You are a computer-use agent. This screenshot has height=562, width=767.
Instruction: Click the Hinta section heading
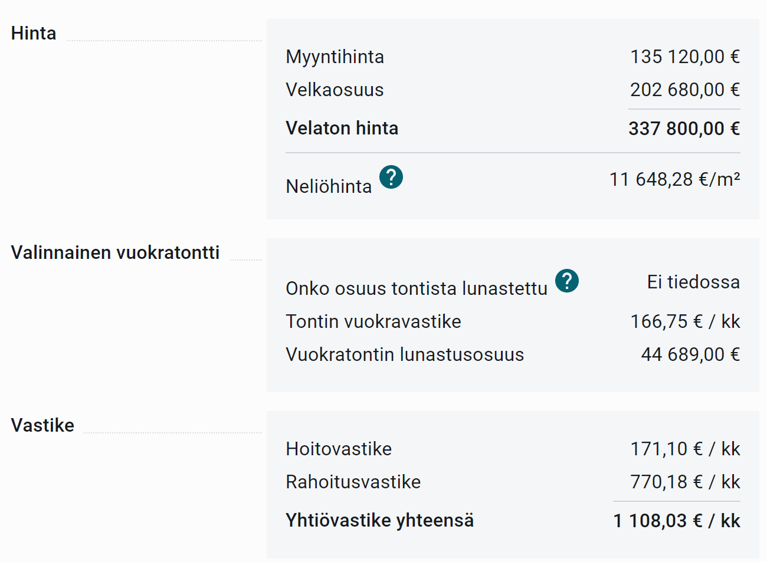[x=34, y=34]
